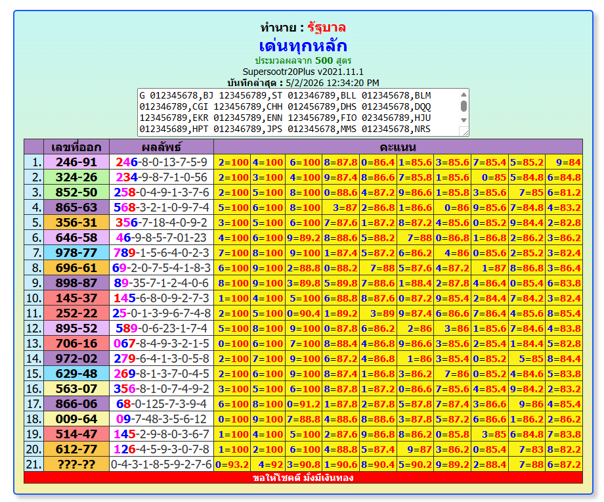Viewport: 604px width, 502px height.
Task: Select the '324-26' drawn number cell
Action: click(76, 177)
